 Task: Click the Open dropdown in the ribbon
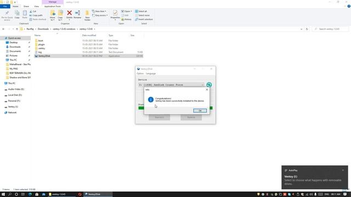[x=127, y=11]
